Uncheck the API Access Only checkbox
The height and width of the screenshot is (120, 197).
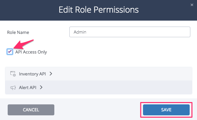[10, 52]
